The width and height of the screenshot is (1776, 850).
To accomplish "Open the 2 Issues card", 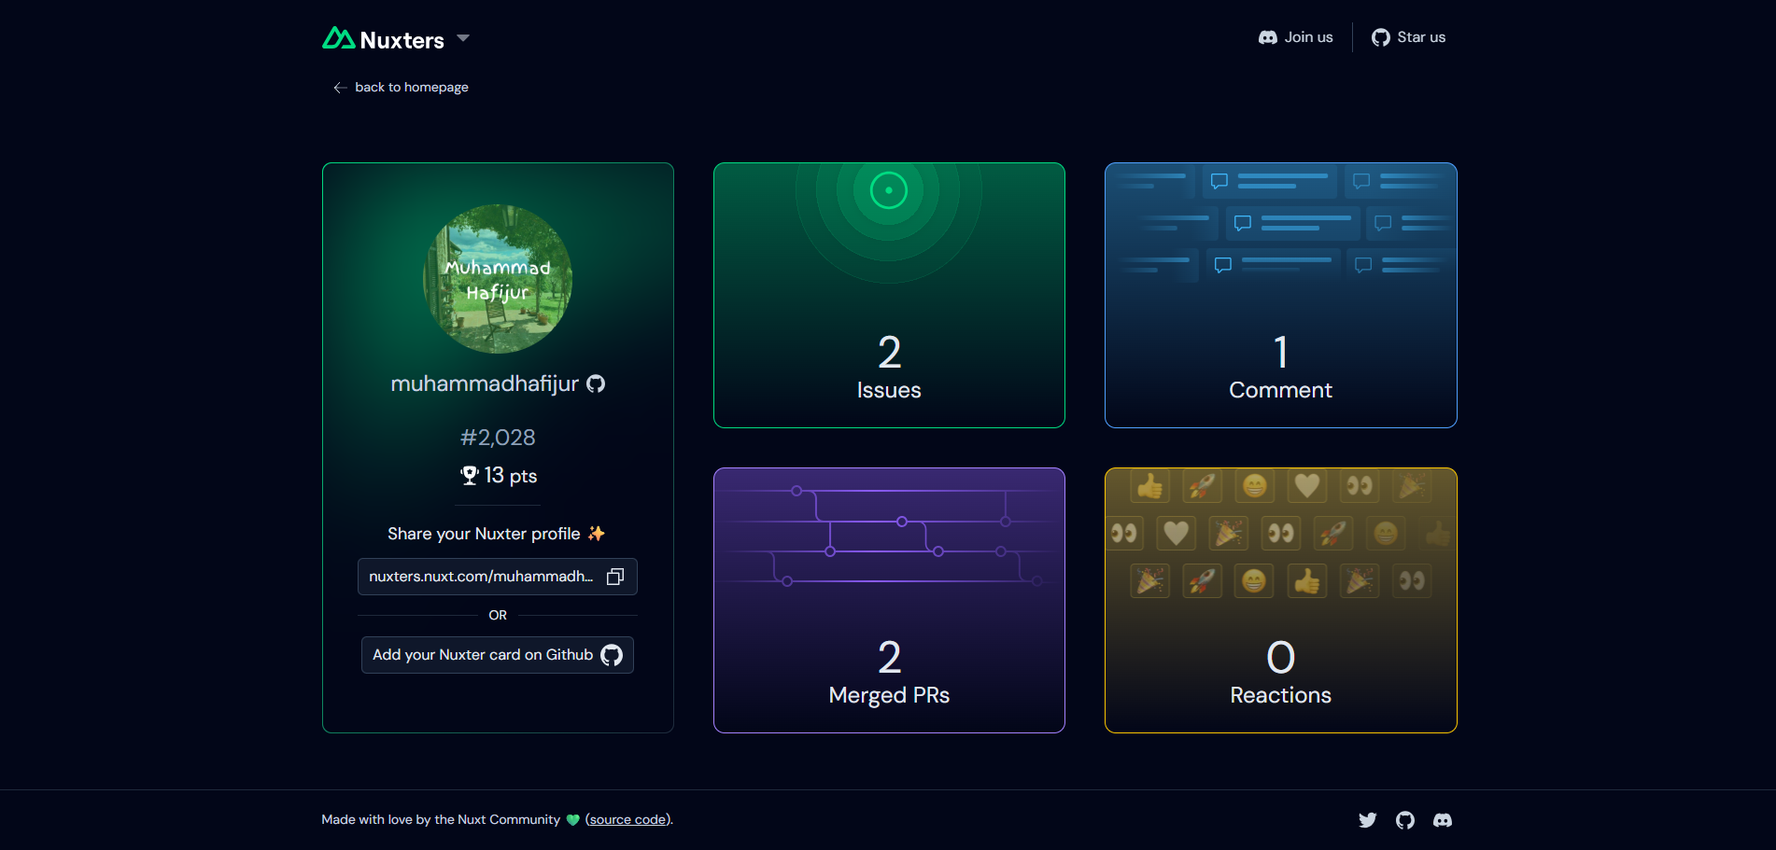I will tap(889, 296).
